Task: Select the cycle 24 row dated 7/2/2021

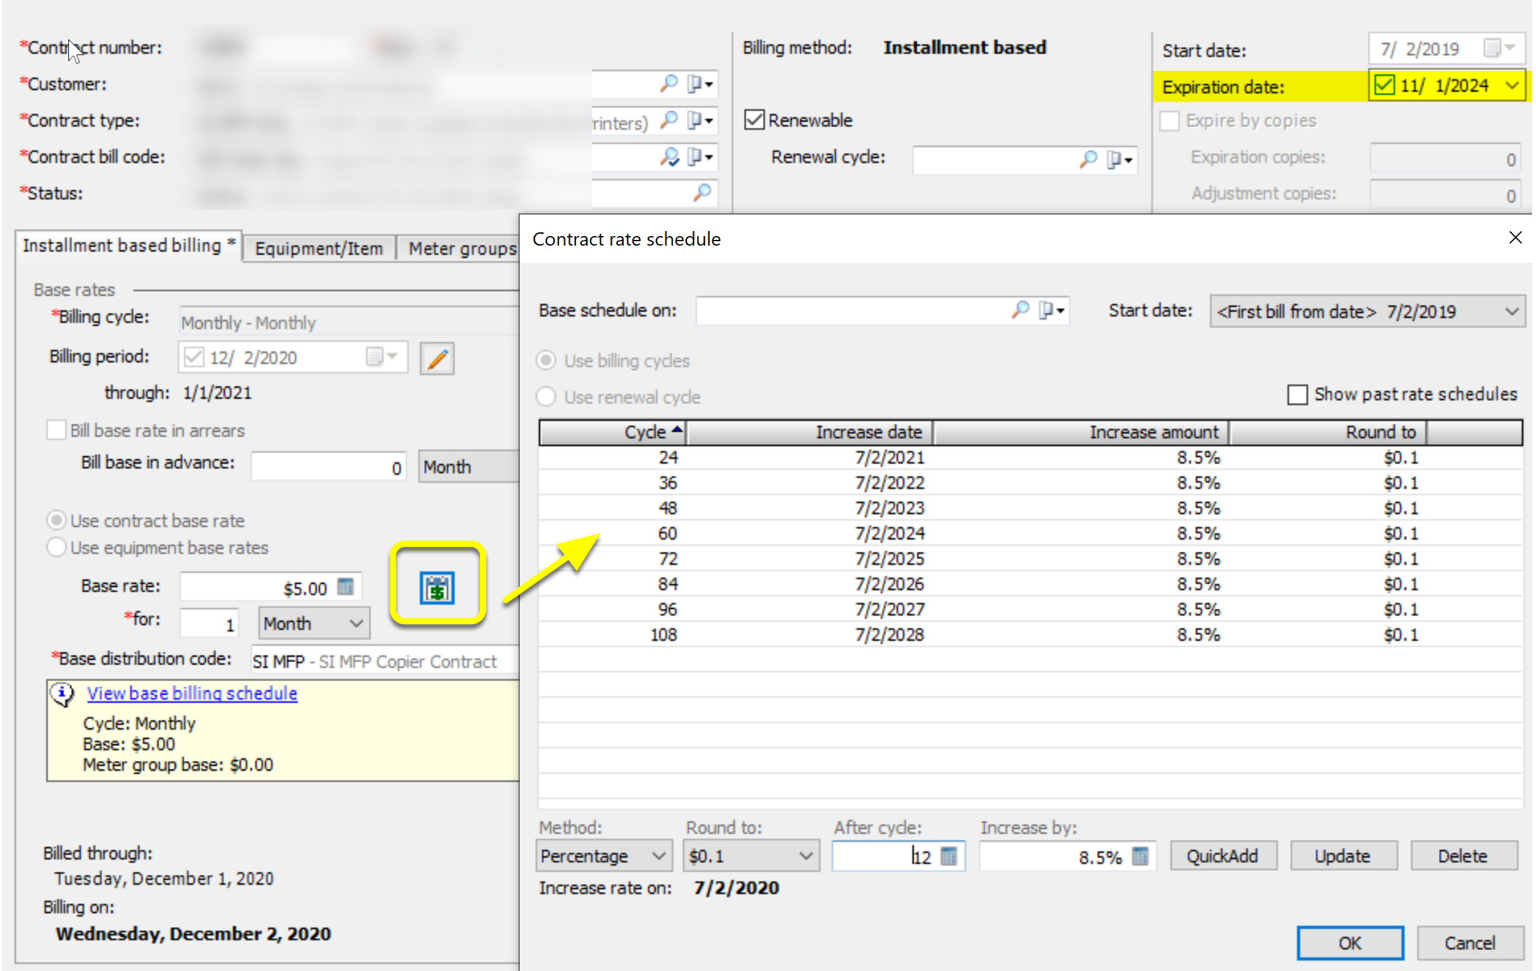Action: pos(1029,457)
